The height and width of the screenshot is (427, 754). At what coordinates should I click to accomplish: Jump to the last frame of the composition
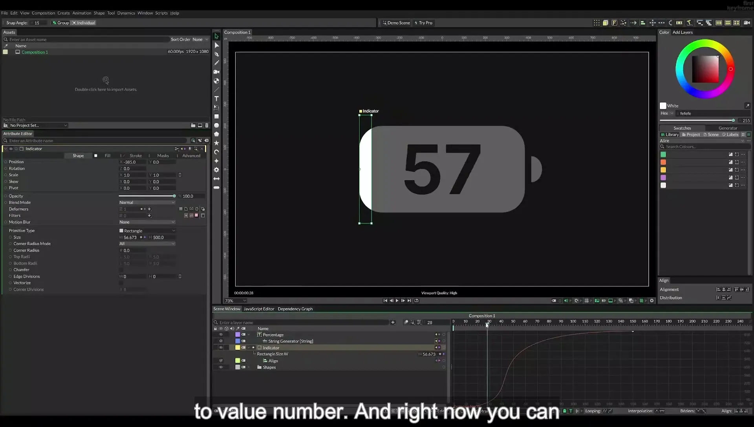tap(409, 301)
